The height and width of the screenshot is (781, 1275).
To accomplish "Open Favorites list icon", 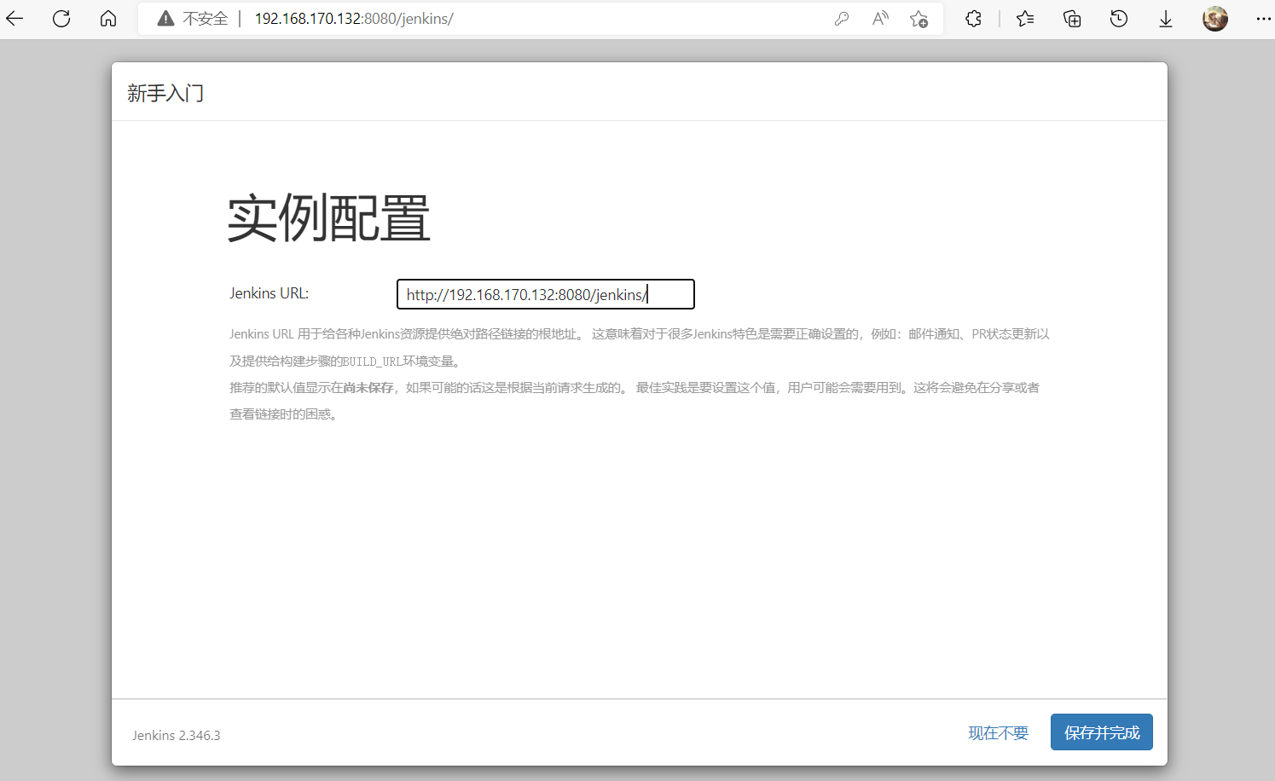I will click(x=1025, y=19).
